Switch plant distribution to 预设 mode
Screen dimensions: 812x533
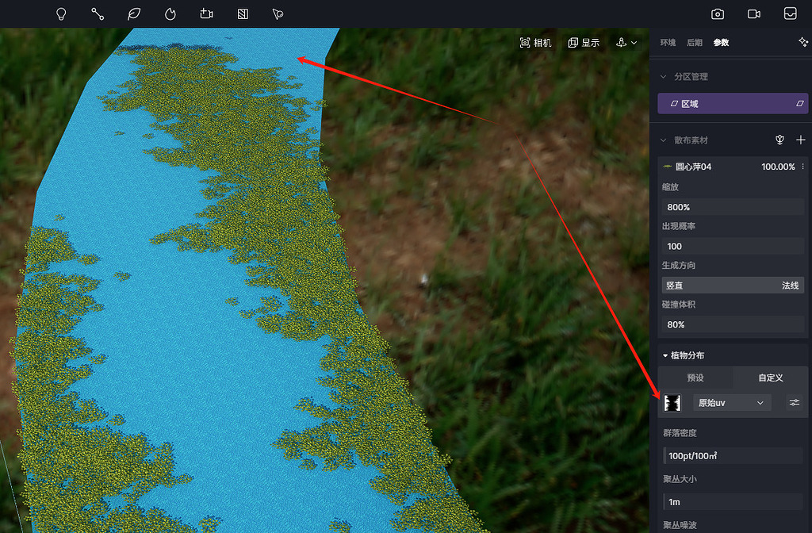tap(695, 378)
